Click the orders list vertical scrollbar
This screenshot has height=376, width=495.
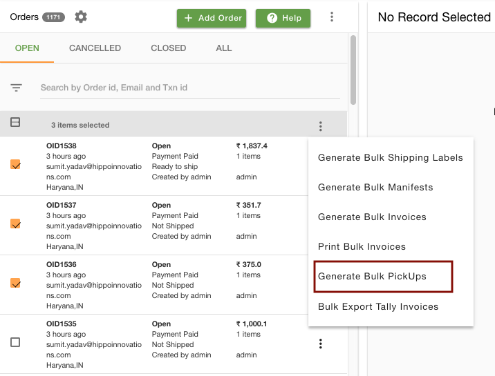(353, 70)
